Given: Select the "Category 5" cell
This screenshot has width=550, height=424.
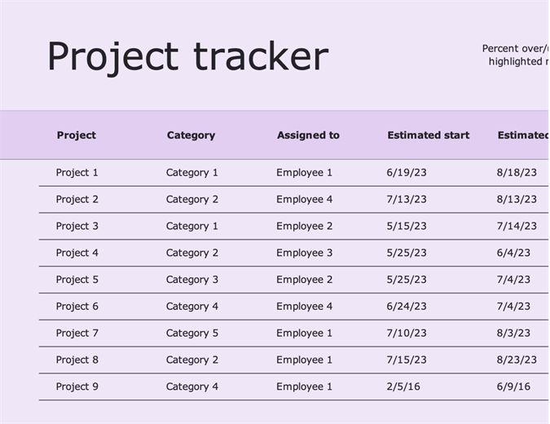Looking at the screenshot, I should click(192, 333).
